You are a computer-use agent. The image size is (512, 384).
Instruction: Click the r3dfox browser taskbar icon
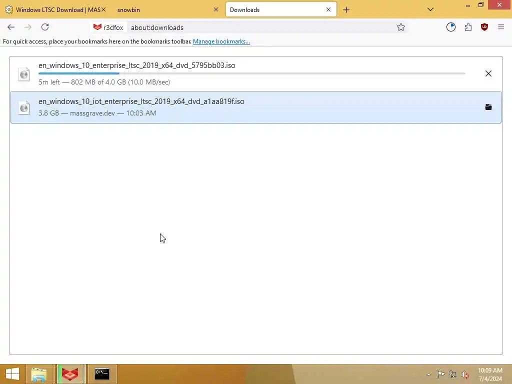pyautogui.click(x=70, y=374)
